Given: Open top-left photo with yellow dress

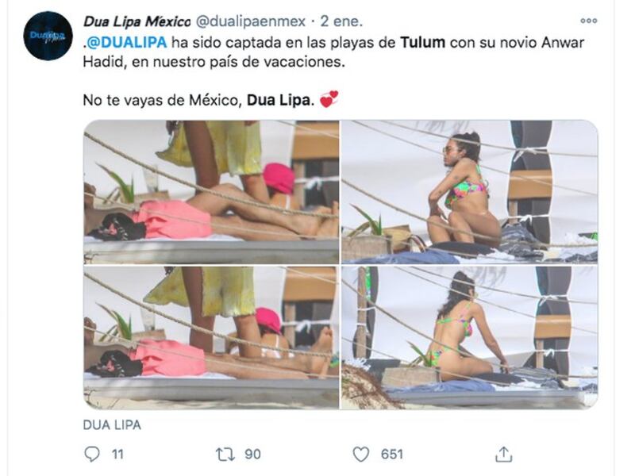Looking at the screenshot, I should point(211,192).
